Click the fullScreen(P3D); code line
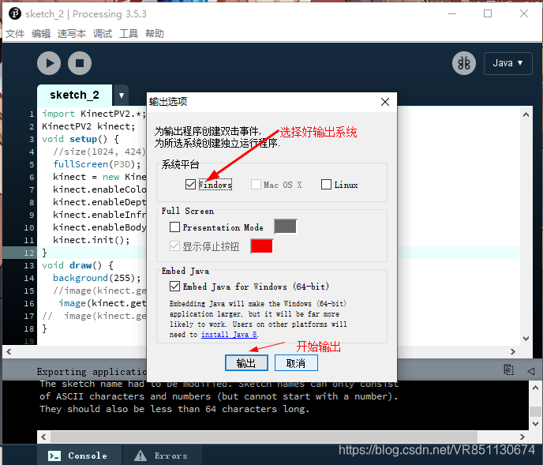This screenshot has height=465, width=543. click(x=97, y=164)
